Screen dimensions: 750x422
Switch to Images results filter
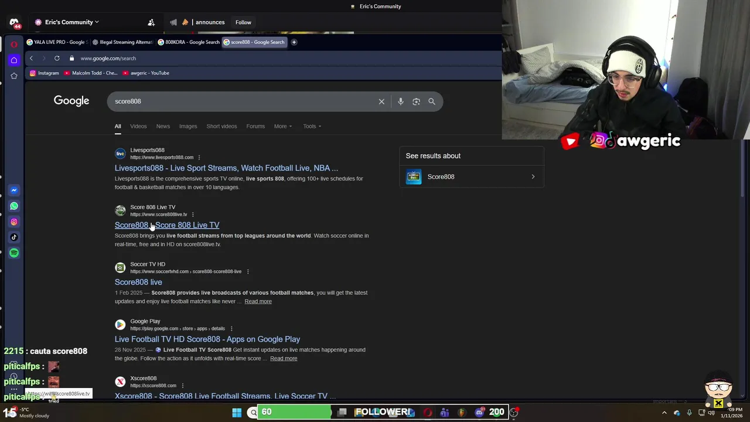click(x=188, y=126)
